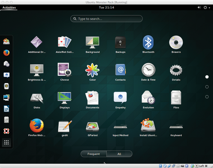Open Evolution from the dash
Image resolution: width=213 pixels, height=168 pixels.
pos(6,64)
